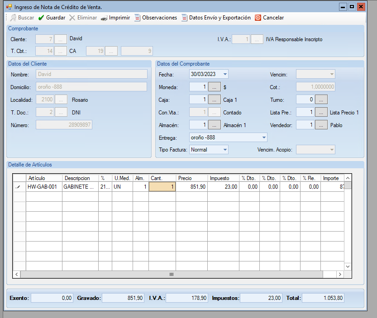377x318 pixels.
Task: Click the Número field 28909897
Action: pos(64,125)
